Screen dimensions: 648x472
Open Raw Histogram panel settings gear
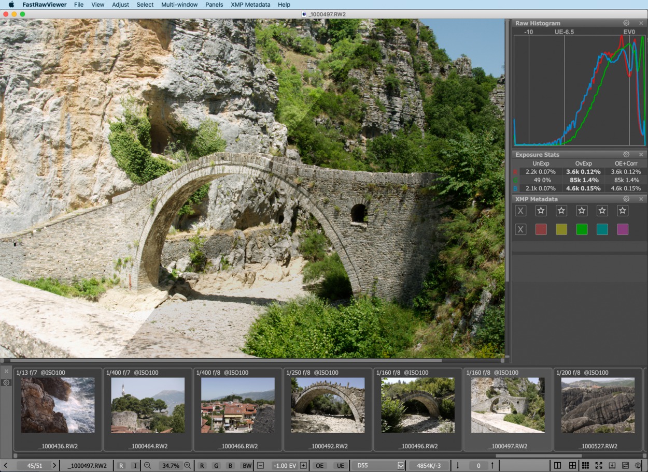626,23
